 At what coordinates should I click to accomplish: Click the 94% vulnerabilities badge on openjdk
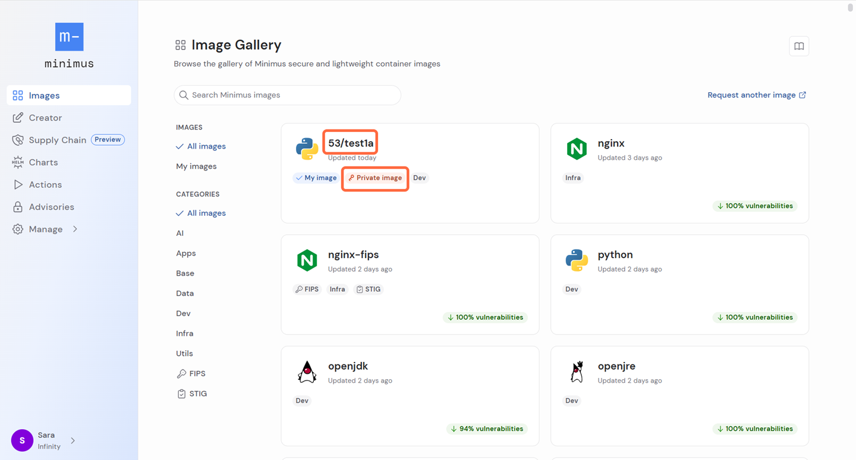click(x=487, y=429)
